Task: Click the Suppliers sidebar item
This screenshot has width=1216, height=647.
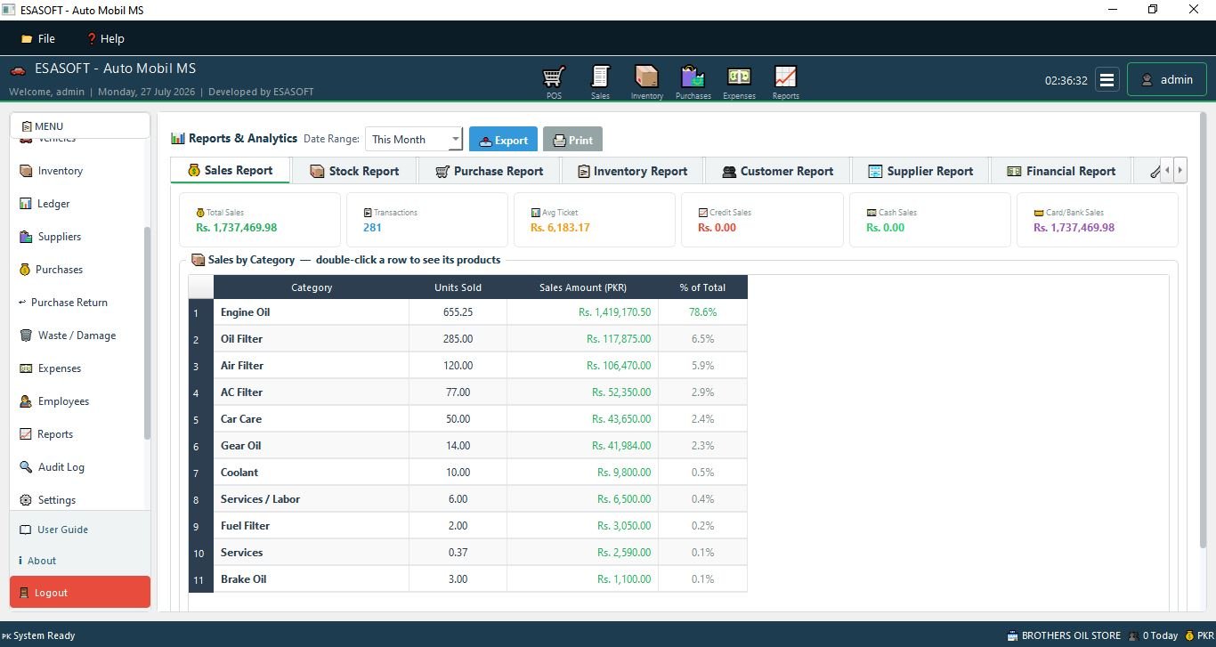Action: (x=51, y=237)
